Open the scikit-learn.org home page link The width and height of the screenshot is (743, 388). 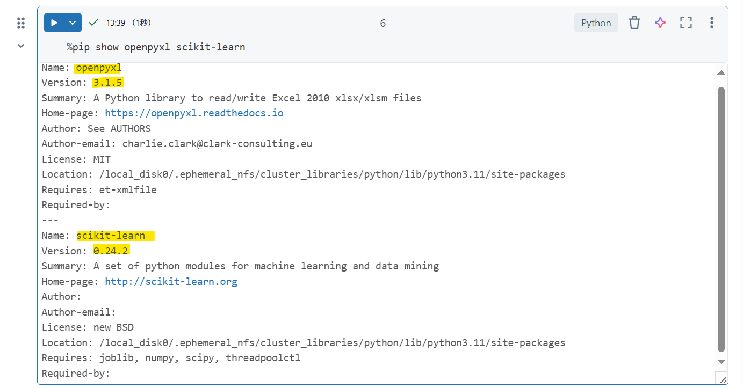coord(171,281)
